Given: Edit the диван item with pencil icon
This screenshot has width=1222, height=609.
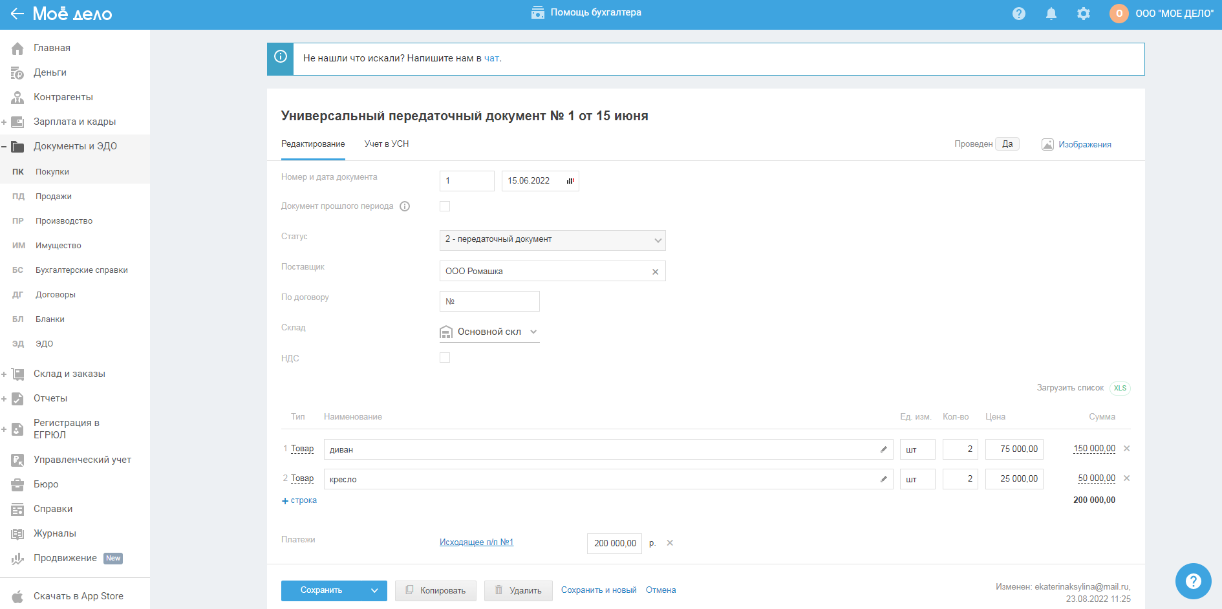Looking at the screenshot, I should 883,449.
